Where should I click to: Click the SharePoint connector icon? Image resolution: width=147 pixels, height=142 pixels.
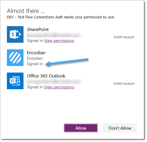pos(15,34)
